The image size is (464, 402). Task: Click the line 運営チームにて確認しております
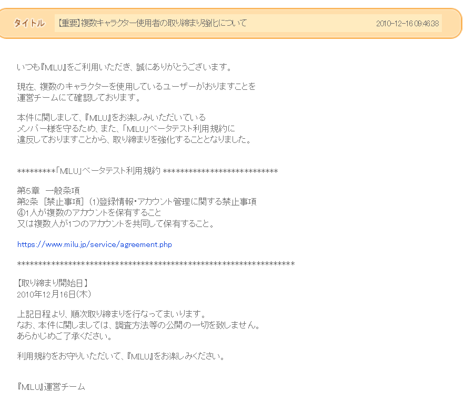tap(79, 97)
